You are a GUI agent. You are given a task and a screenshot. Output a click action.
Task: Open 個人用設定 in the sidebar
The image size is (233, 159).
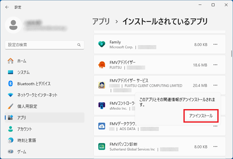click(44, 106)
